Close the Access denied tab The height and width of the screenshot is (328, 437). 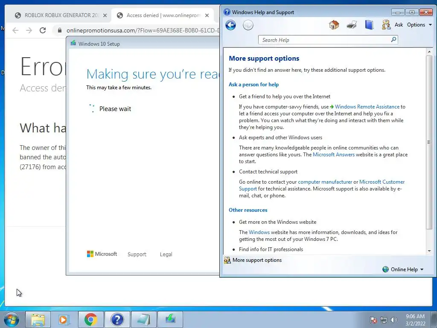(207, 15)
